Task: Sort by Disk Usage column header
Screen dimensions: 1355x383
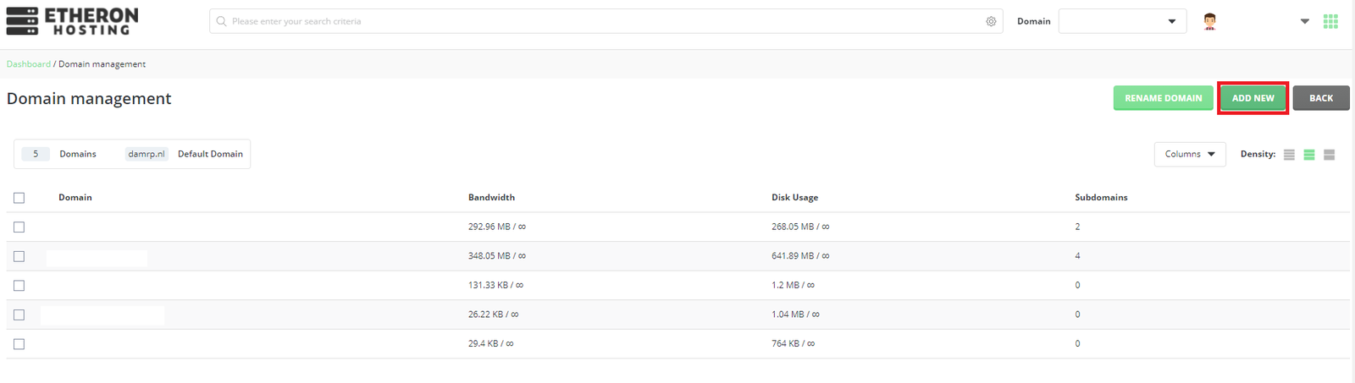Action: point(794,197)
